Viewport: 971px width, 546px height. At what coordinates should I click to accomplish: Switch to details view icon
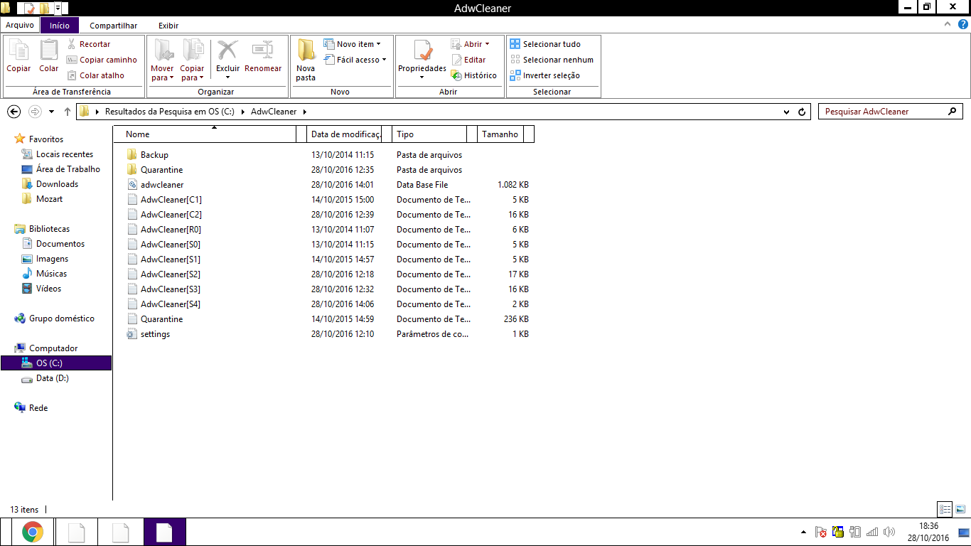tap(945, 509)
